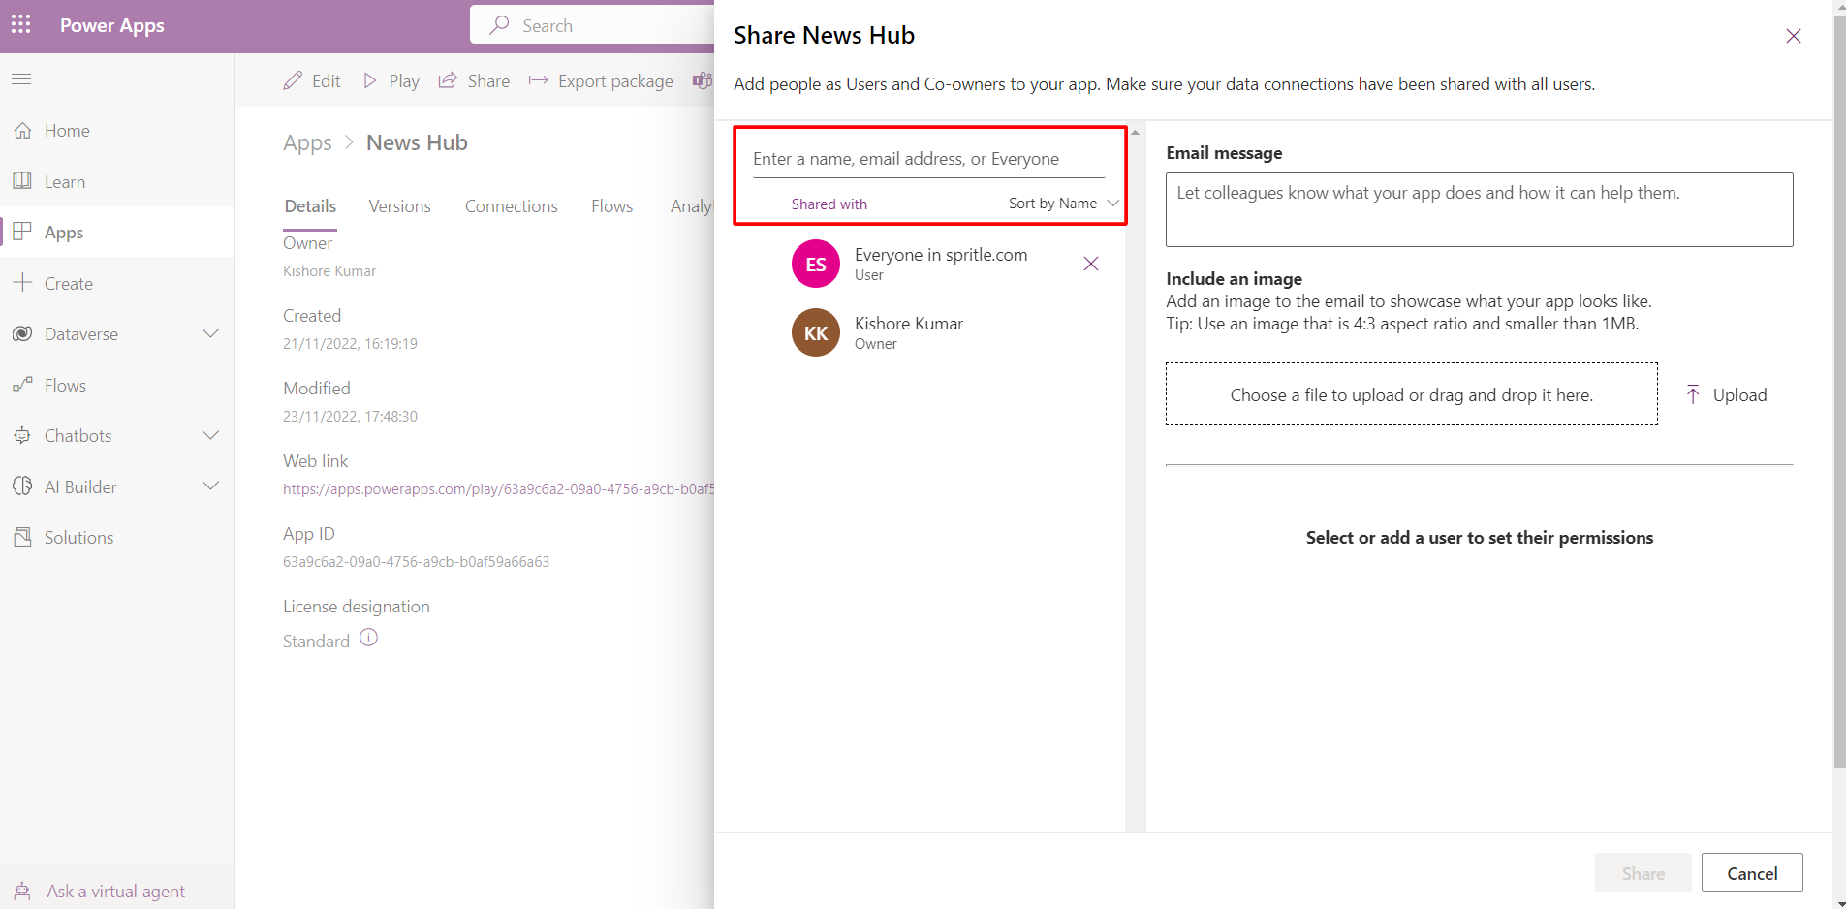Click the Create label in sidebar
Screen dimensions: 1846x909
[69, 283]
